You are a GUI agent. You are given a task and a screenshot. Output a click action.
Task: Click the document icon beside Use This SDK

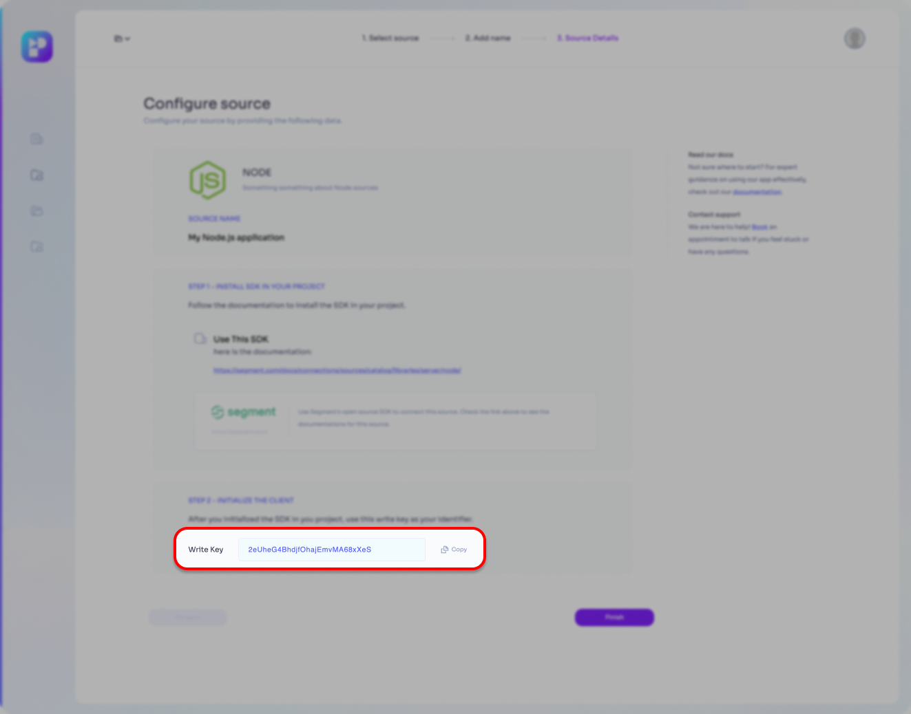click(x=200, y=338)
